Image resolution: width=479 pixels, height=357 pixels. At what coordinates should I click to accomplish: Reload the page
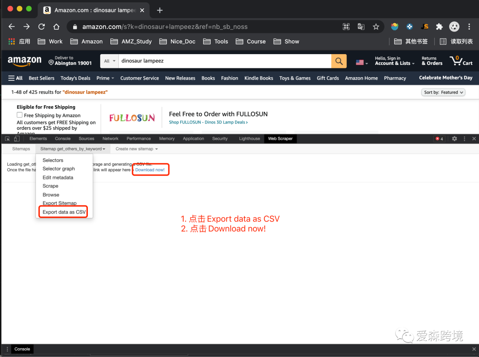point(42,27)
